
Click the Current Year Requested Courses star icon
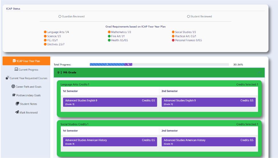7,78
